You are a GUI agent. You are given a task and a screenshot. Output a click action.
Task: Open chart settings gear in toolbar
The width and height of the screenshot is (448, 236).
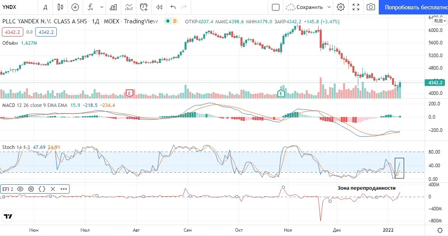pos(341,7)
